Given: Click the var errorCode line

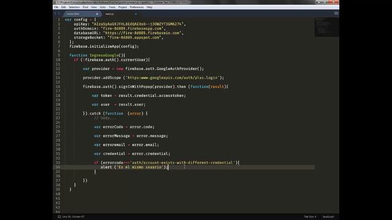Looking at the screenshot, I should pos(124,127).
